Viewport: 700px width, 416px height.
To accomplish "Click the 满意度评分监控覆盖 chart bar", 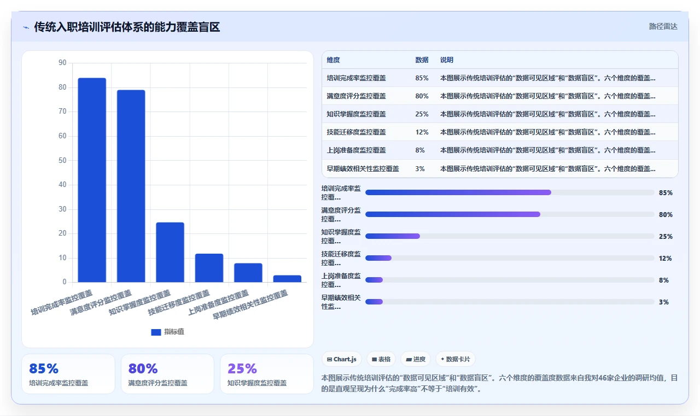I will click(x=131, y=186).
